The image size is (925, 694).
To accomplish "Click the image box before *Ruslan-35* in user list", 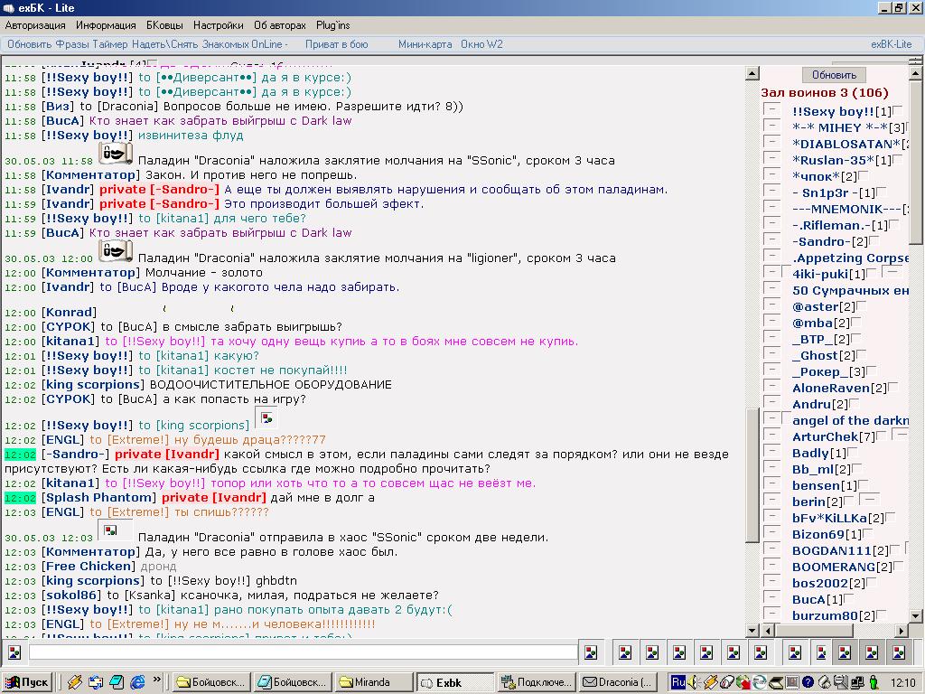I will [771, 159].
